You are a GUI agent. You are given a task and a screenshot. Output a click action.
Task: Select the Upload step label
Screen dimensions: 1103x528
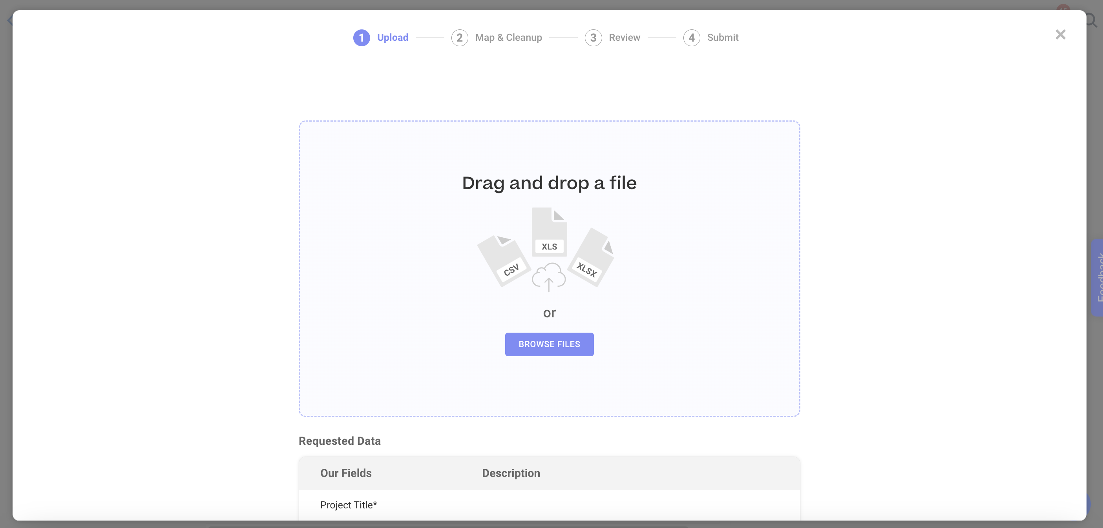click(x=393, y=38)
